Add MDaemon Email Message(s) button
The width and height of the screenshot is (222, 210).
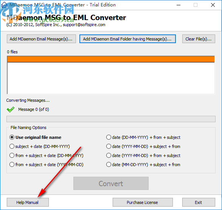pos(41,39)
